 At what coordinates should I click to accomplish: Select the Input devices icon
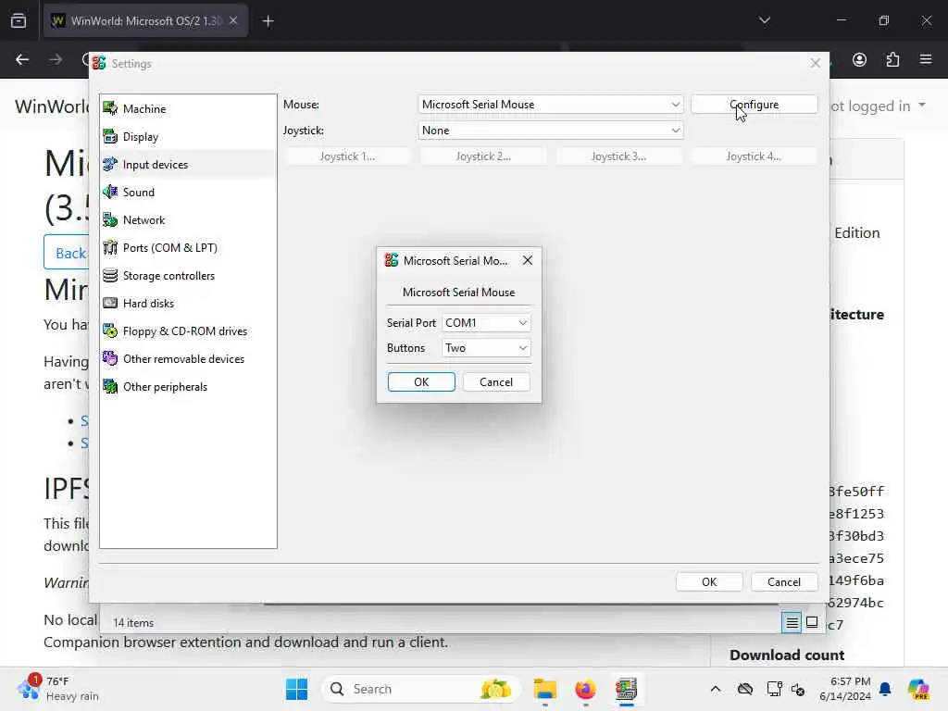tap(110, 164)
